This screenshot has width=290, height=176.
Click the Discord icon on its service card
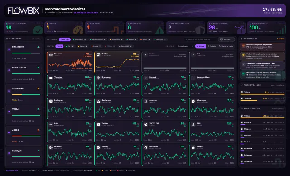pyautogui.click(x=51, y=55)
